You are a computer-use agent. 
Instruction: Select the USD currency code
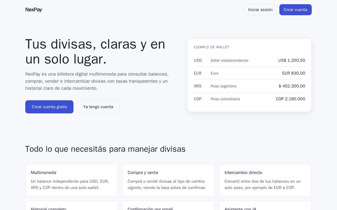[198, 60]
